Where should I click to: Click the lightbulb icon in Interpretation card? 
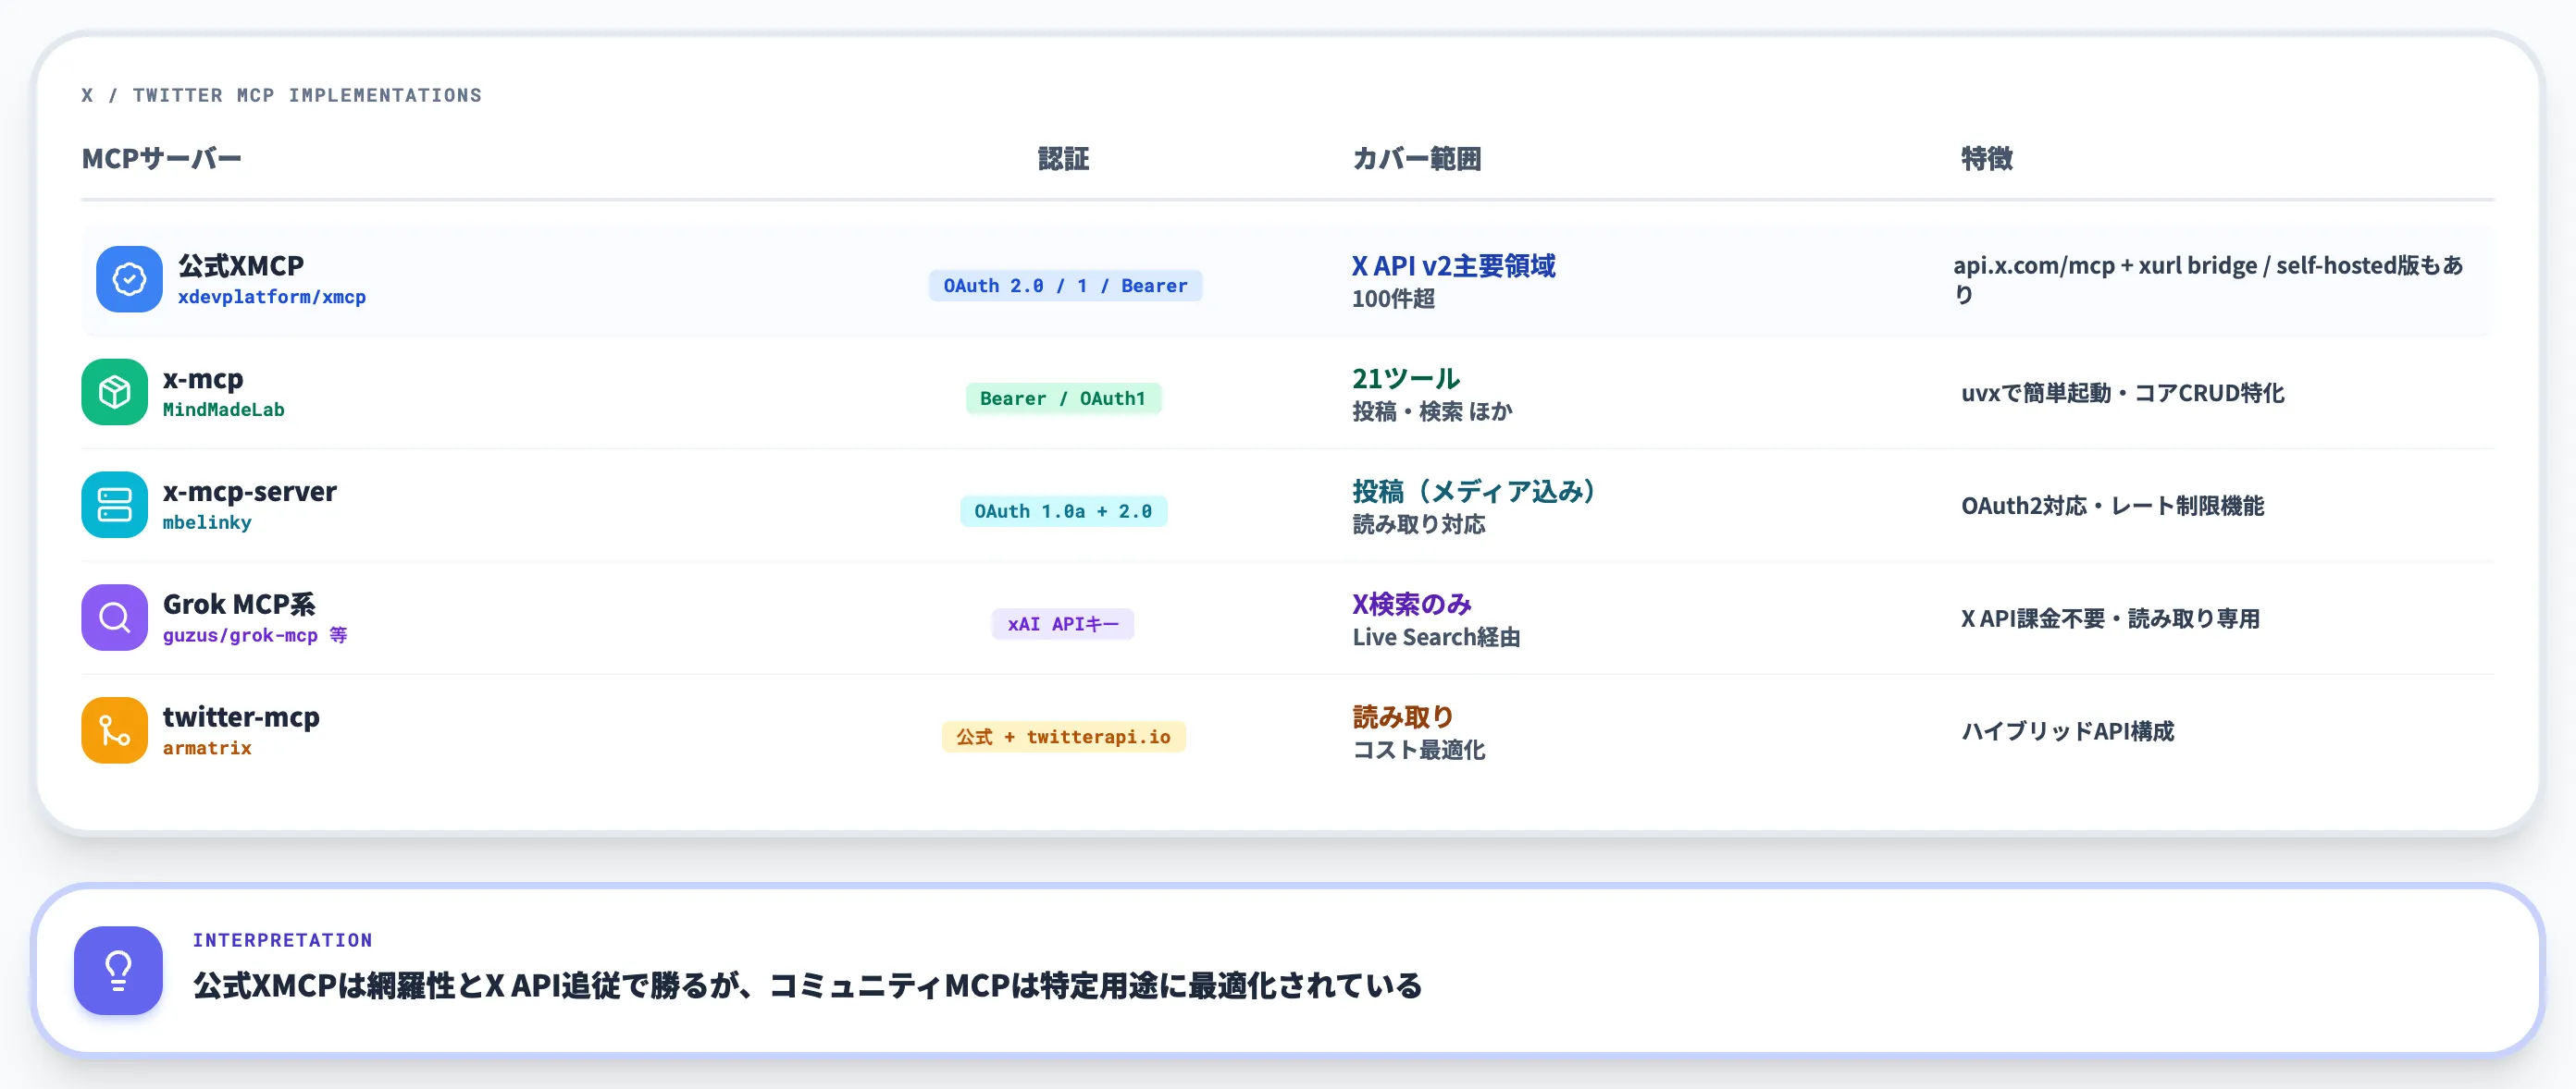tap(118, 971)
